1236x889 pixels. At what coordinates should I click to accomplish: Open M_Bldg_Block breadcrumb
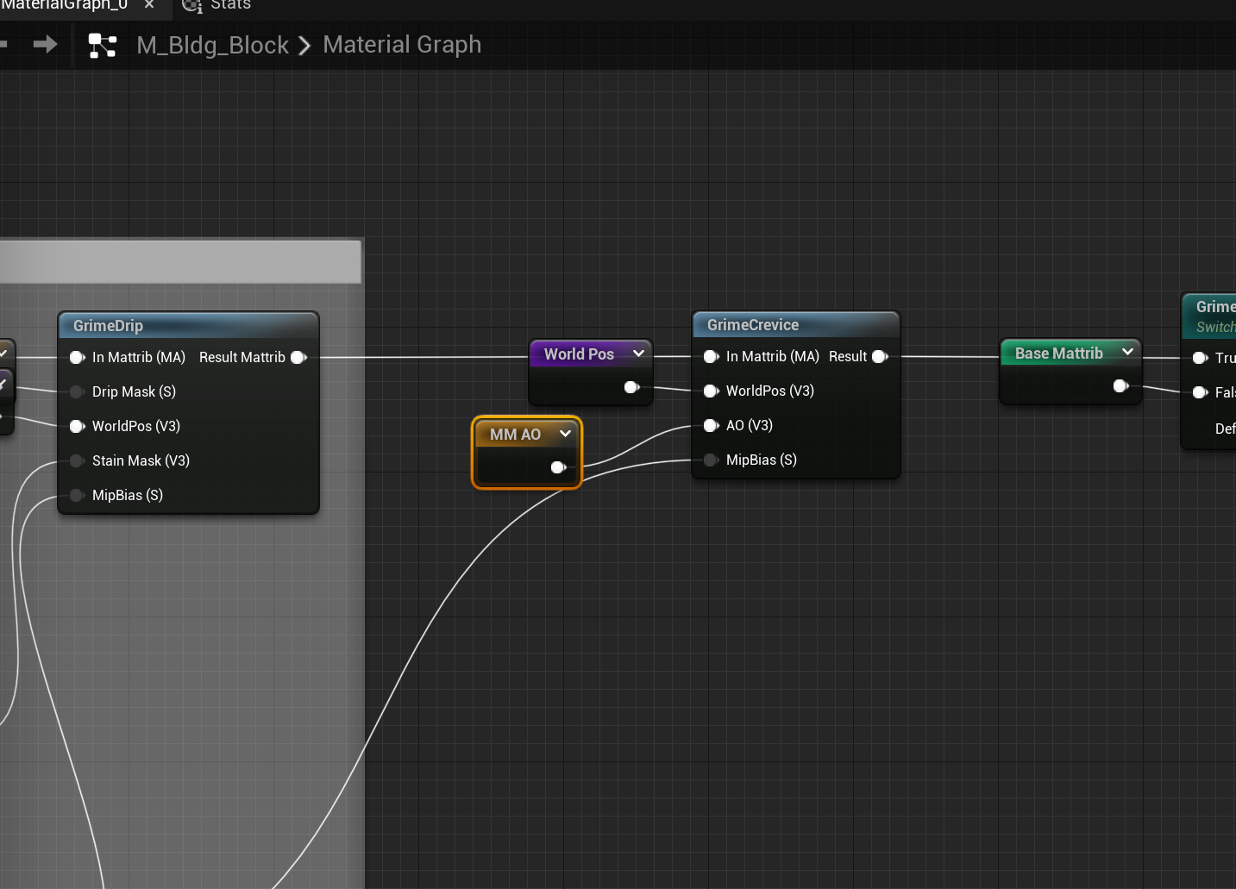point(212,45)
